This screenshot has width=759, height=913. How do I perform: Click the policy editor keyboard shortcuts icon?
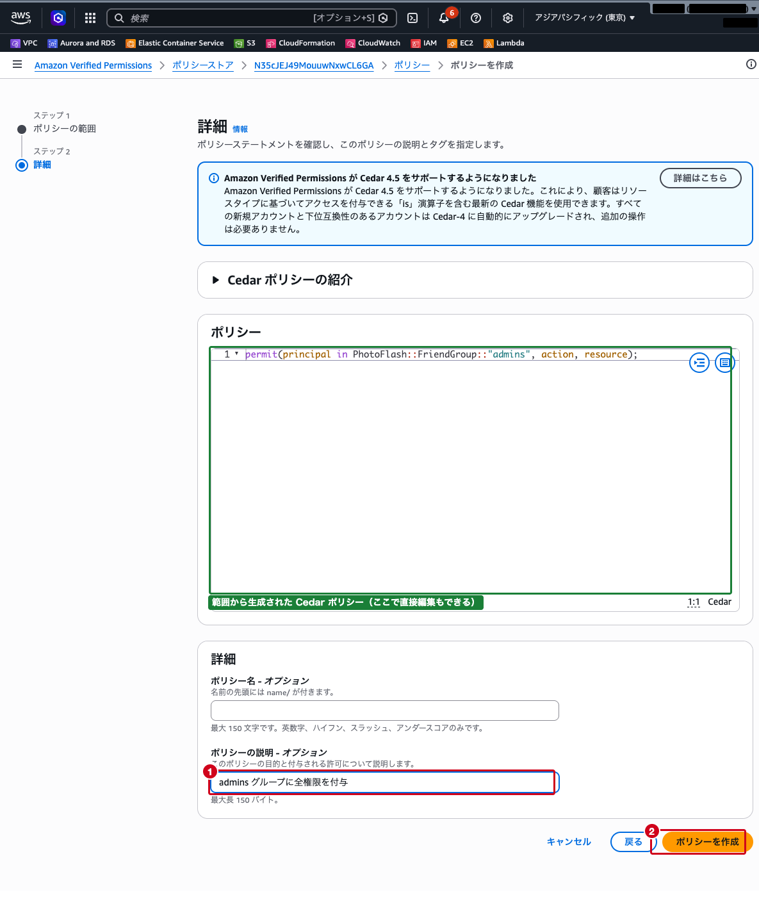click(x=725, y=363)
